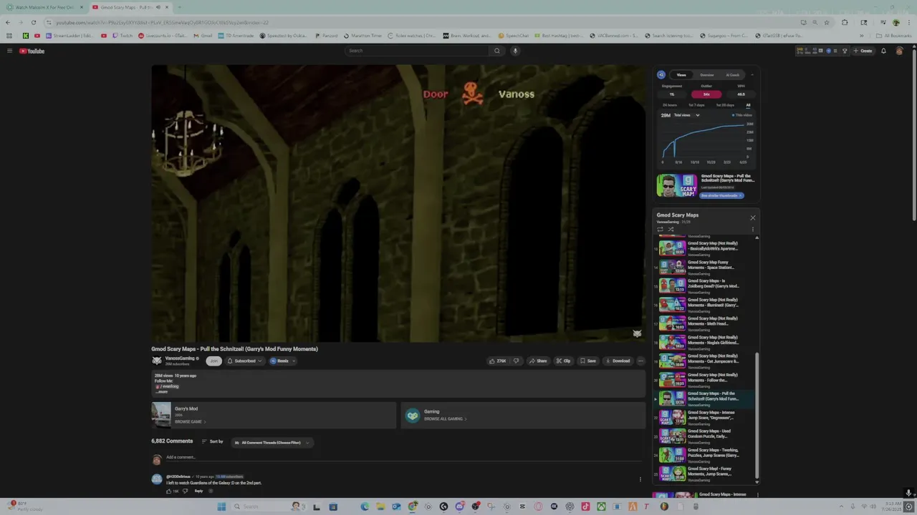The width and height of the screenshot is (917, 515).
Task: Toggle playlist shuffle icon
Action: click(x=671, y=230)
